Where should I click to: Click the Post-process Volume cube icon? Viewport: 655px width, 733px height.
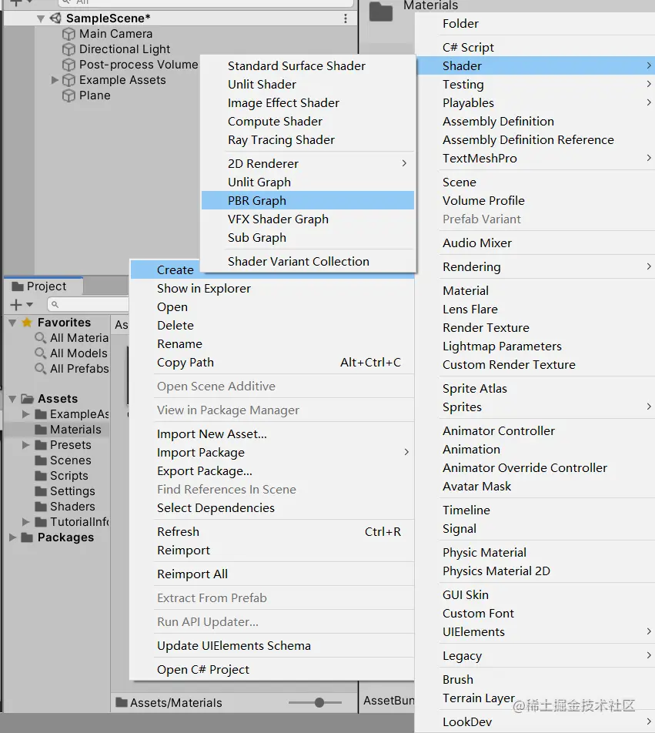click(x=69, y=65)
